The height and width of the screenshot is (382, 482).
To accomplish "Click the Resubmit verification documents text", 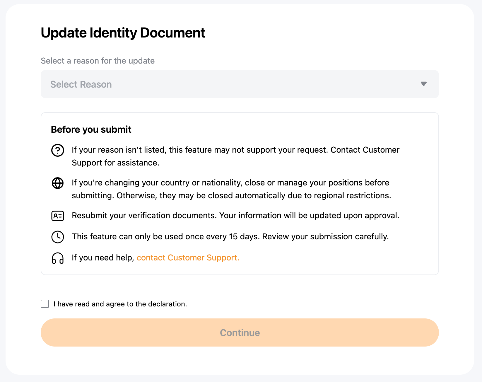I will coord(235,215).
